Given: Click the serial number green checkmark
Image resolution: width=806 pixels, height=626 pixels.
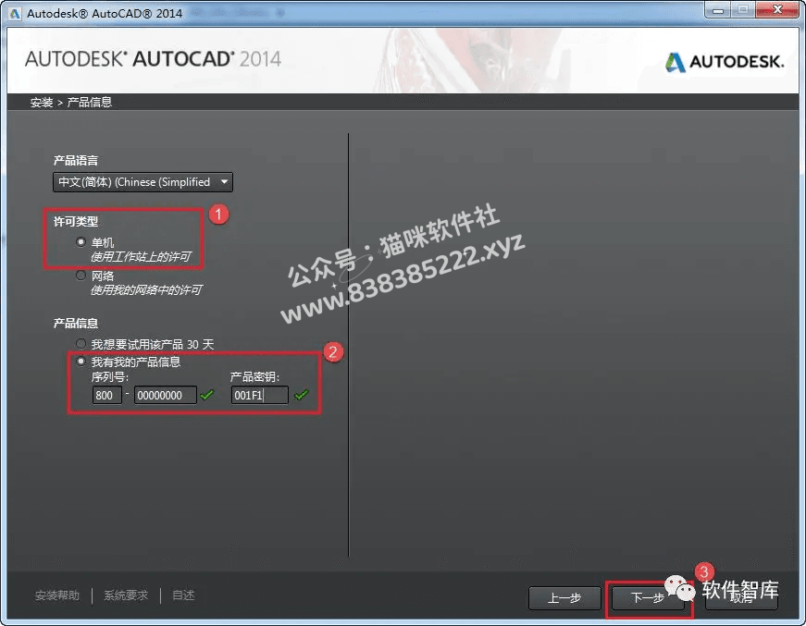Looking at the screenshot, I should click(x=206, y=395).
